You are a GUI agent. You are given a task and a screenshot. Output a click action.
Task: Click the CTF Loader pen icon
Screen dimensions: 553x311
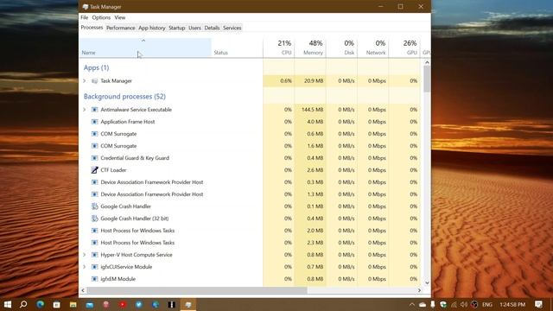pyautogui.click(x=94, y=170)
